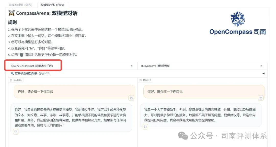Open the Hunyuan Pro model dropdown
The image size is (276, 147).
(202, 66)
